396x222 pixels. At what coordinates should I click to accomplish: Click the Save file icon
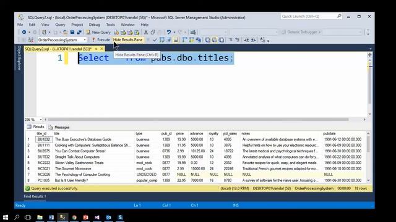point(72,32)
